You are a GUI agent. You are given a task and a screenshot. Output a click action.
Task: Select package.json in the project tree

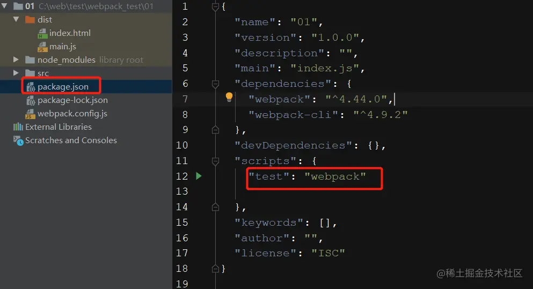point(63,87)
